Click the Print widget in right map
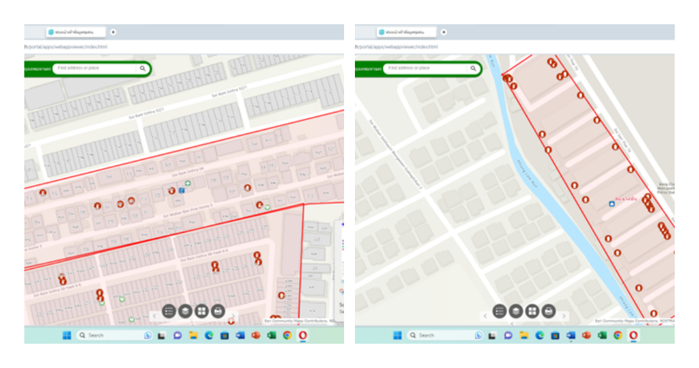 click(x=549, y=311)
